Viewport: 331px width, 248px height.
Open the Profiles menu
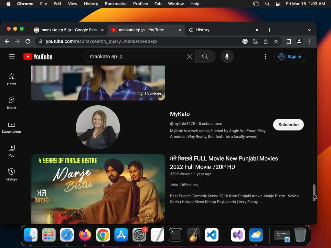140,4
